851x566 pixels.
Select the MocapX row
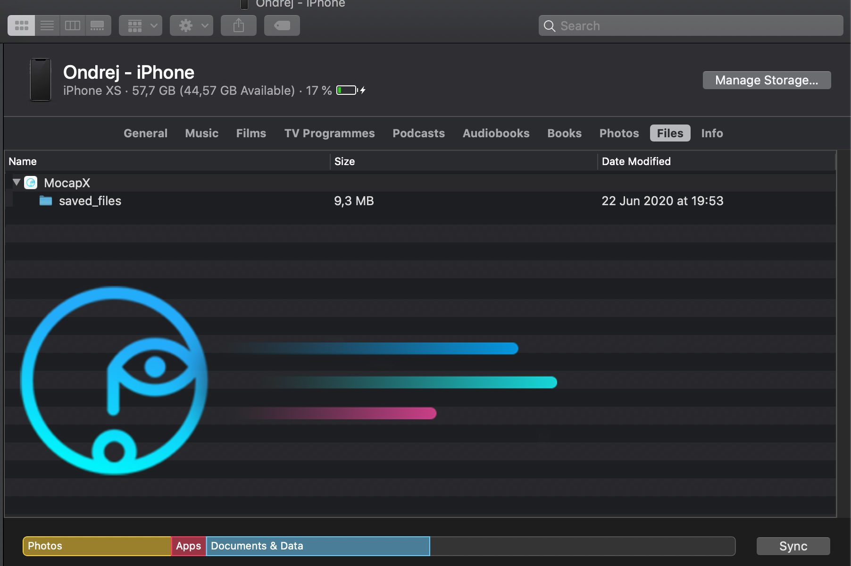click(420, 183)
